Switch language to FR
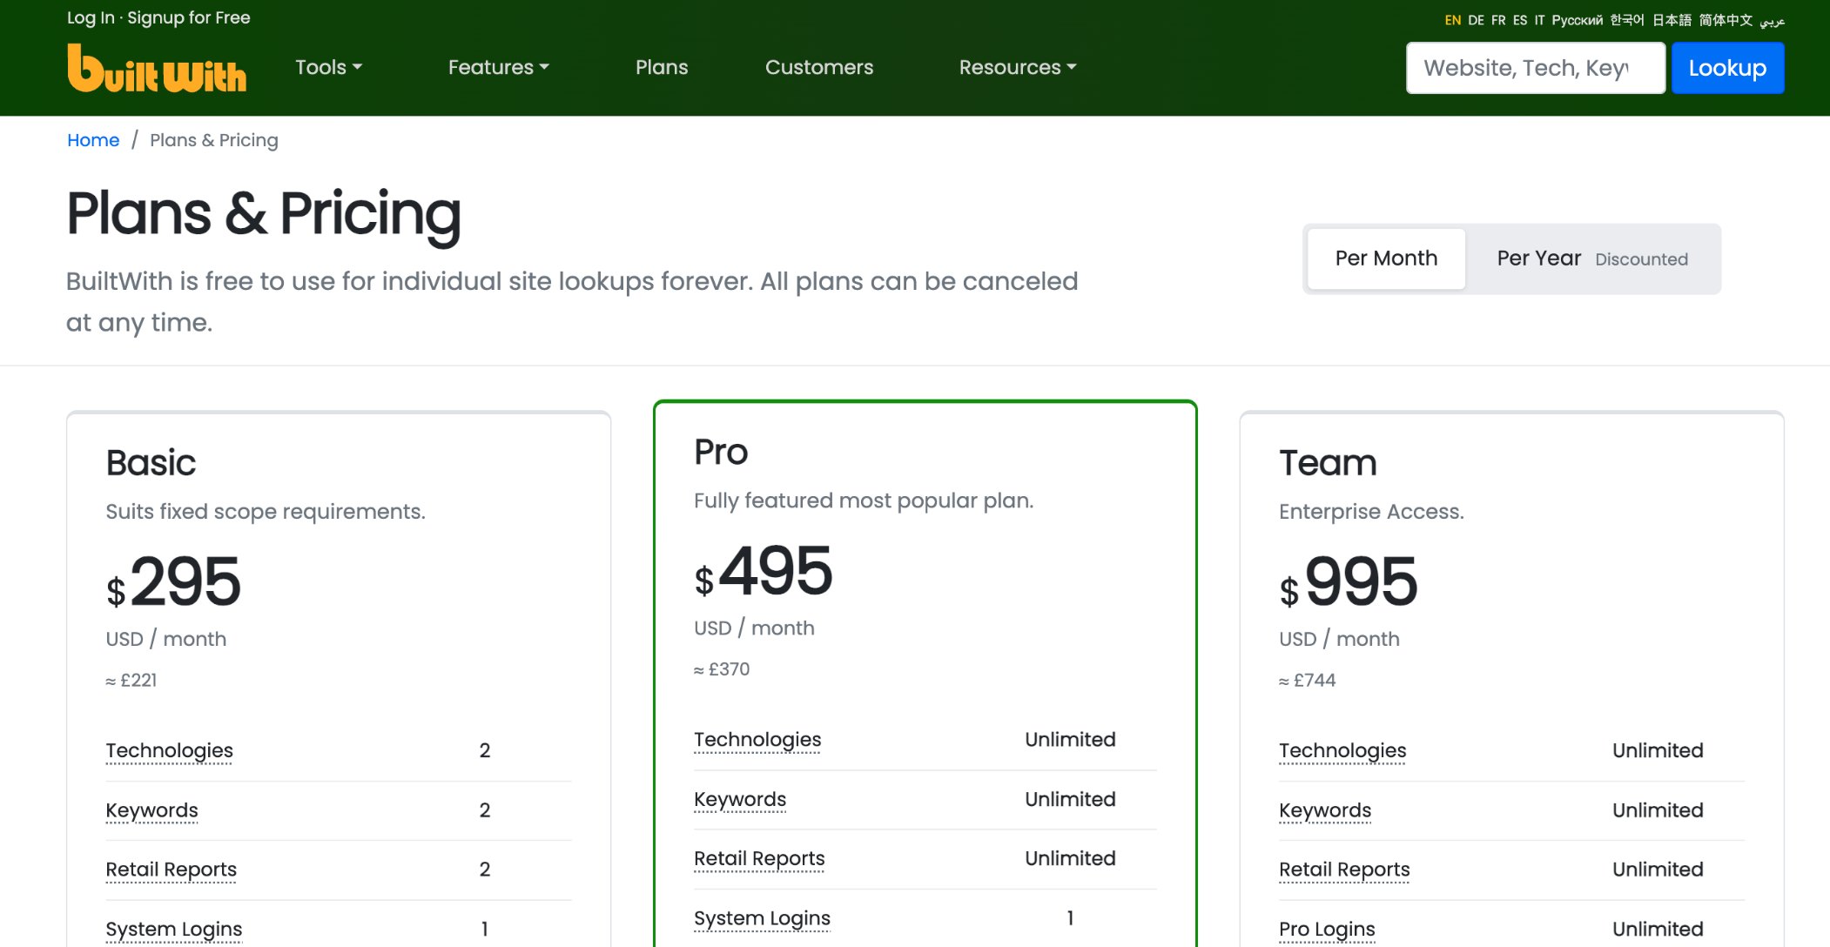 pos(1498,20)
